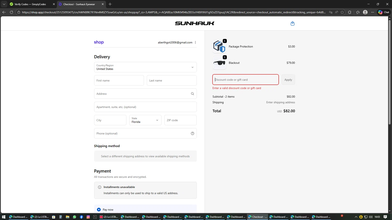
Task: Click the Enter shipping address text
Action: pos(281,102)
